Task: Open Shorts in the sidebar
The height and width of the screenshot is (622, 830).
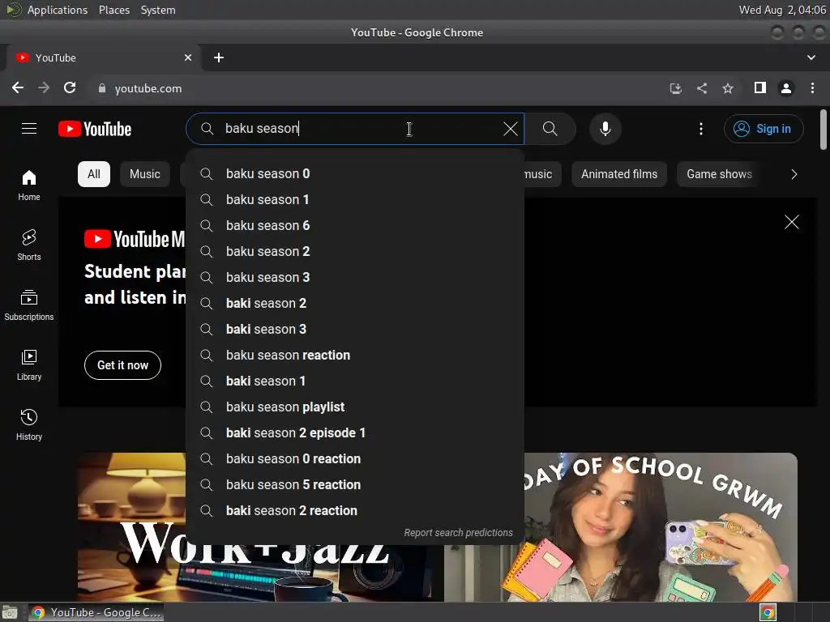Action: (29, 245)
